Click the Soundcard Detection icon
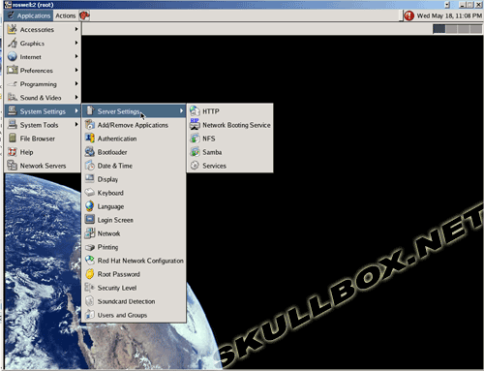 [x=89, y=301]
